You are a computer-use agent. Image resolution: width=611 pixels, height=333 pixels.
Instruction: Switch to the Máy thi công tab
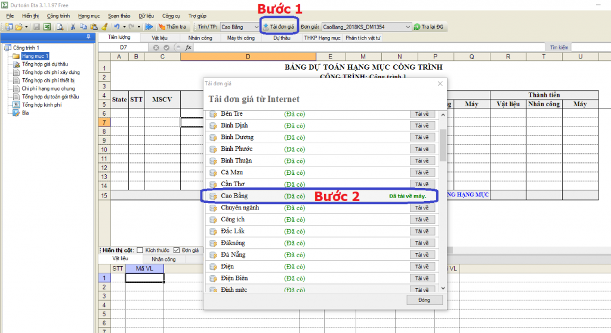pos(240,38)
